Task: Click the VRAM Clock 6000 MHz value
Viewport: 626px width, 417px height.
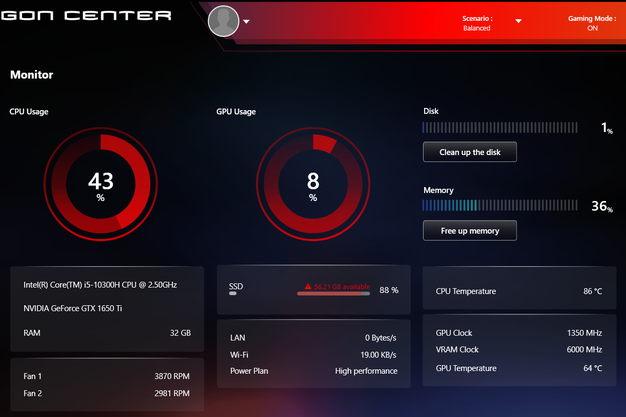Action: (x=584, y=350)
